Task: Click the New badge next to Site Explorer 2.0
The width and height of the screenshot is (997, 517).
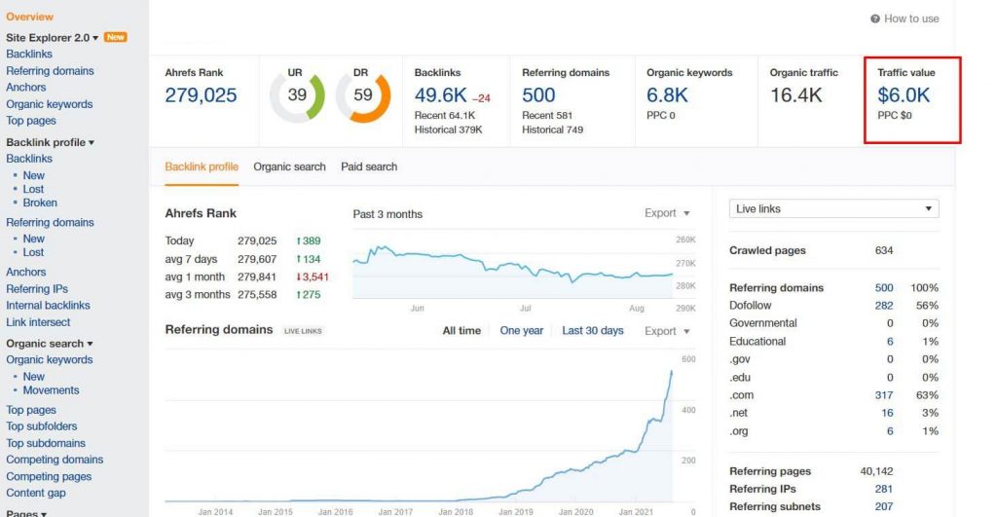Action: pos(115,38)
